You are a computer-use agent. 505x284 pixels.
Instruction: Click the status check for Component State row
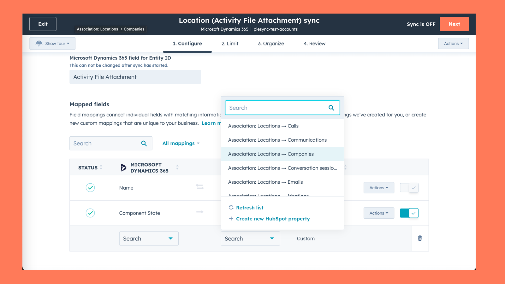(x=90, y=213)
